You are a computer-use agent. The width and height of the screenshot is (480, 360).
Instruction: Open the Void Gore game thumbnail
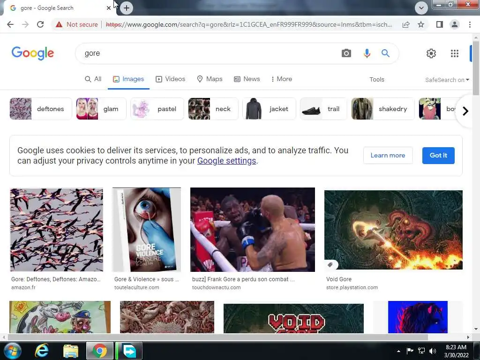[x=393, y=230]
